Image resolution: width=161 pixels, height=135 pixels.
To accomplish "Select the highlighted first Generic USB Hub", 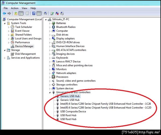I will point(70,96).
